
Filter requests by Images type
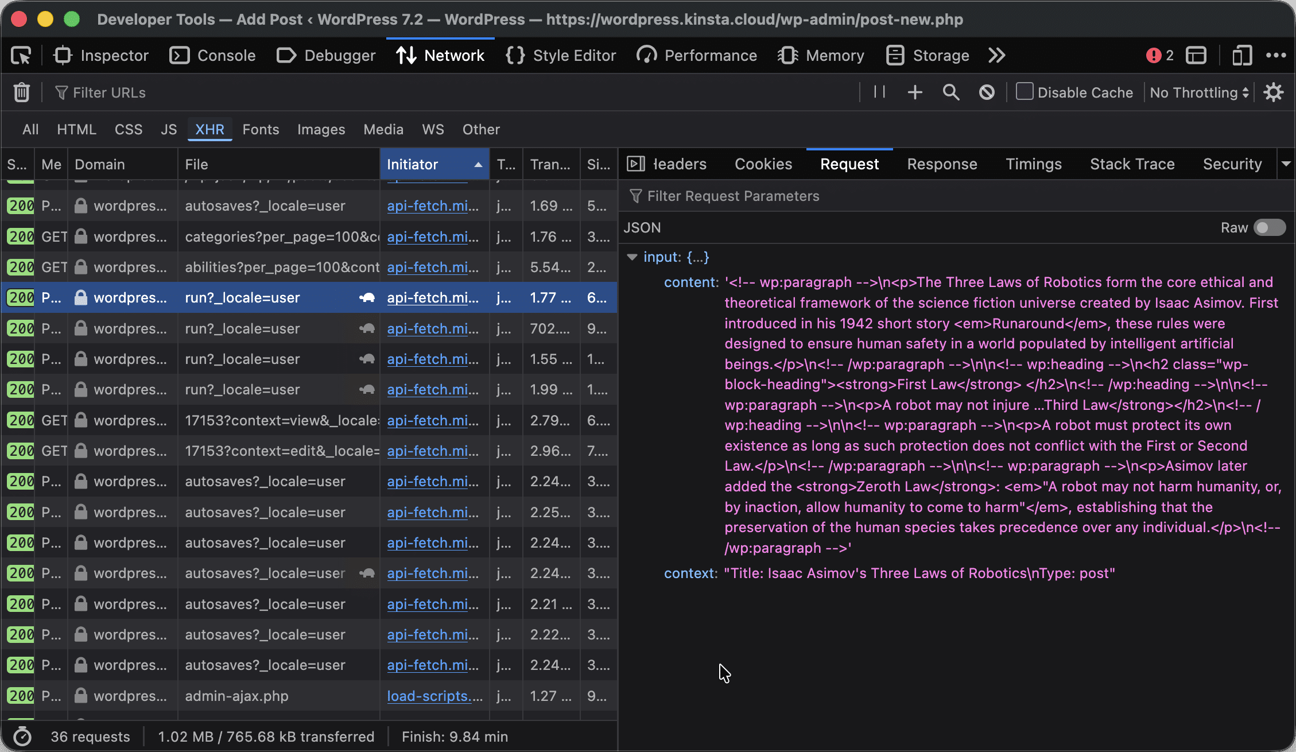[x=321, y=130]
